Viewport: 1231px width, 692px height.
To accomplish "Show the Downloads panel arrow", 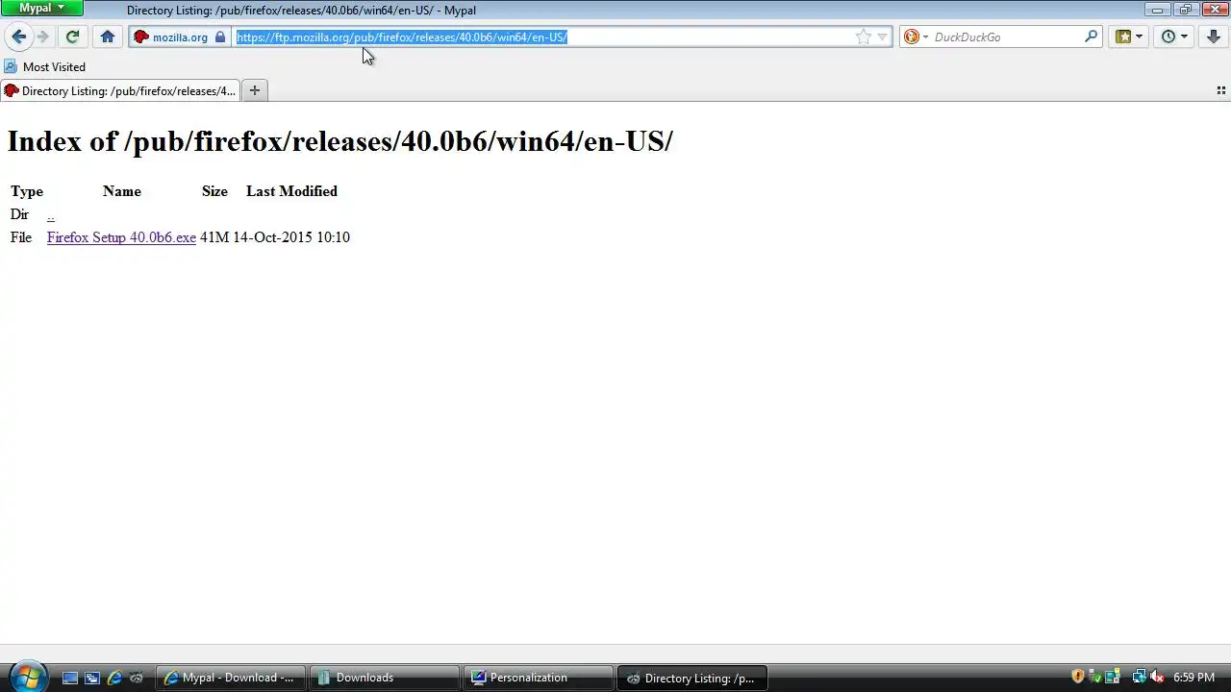I will 1213,37.
